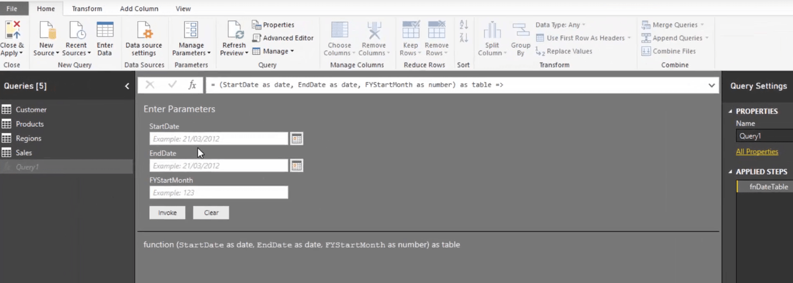
Task: Click the Clear button
Action: click(x=211, y=213)
